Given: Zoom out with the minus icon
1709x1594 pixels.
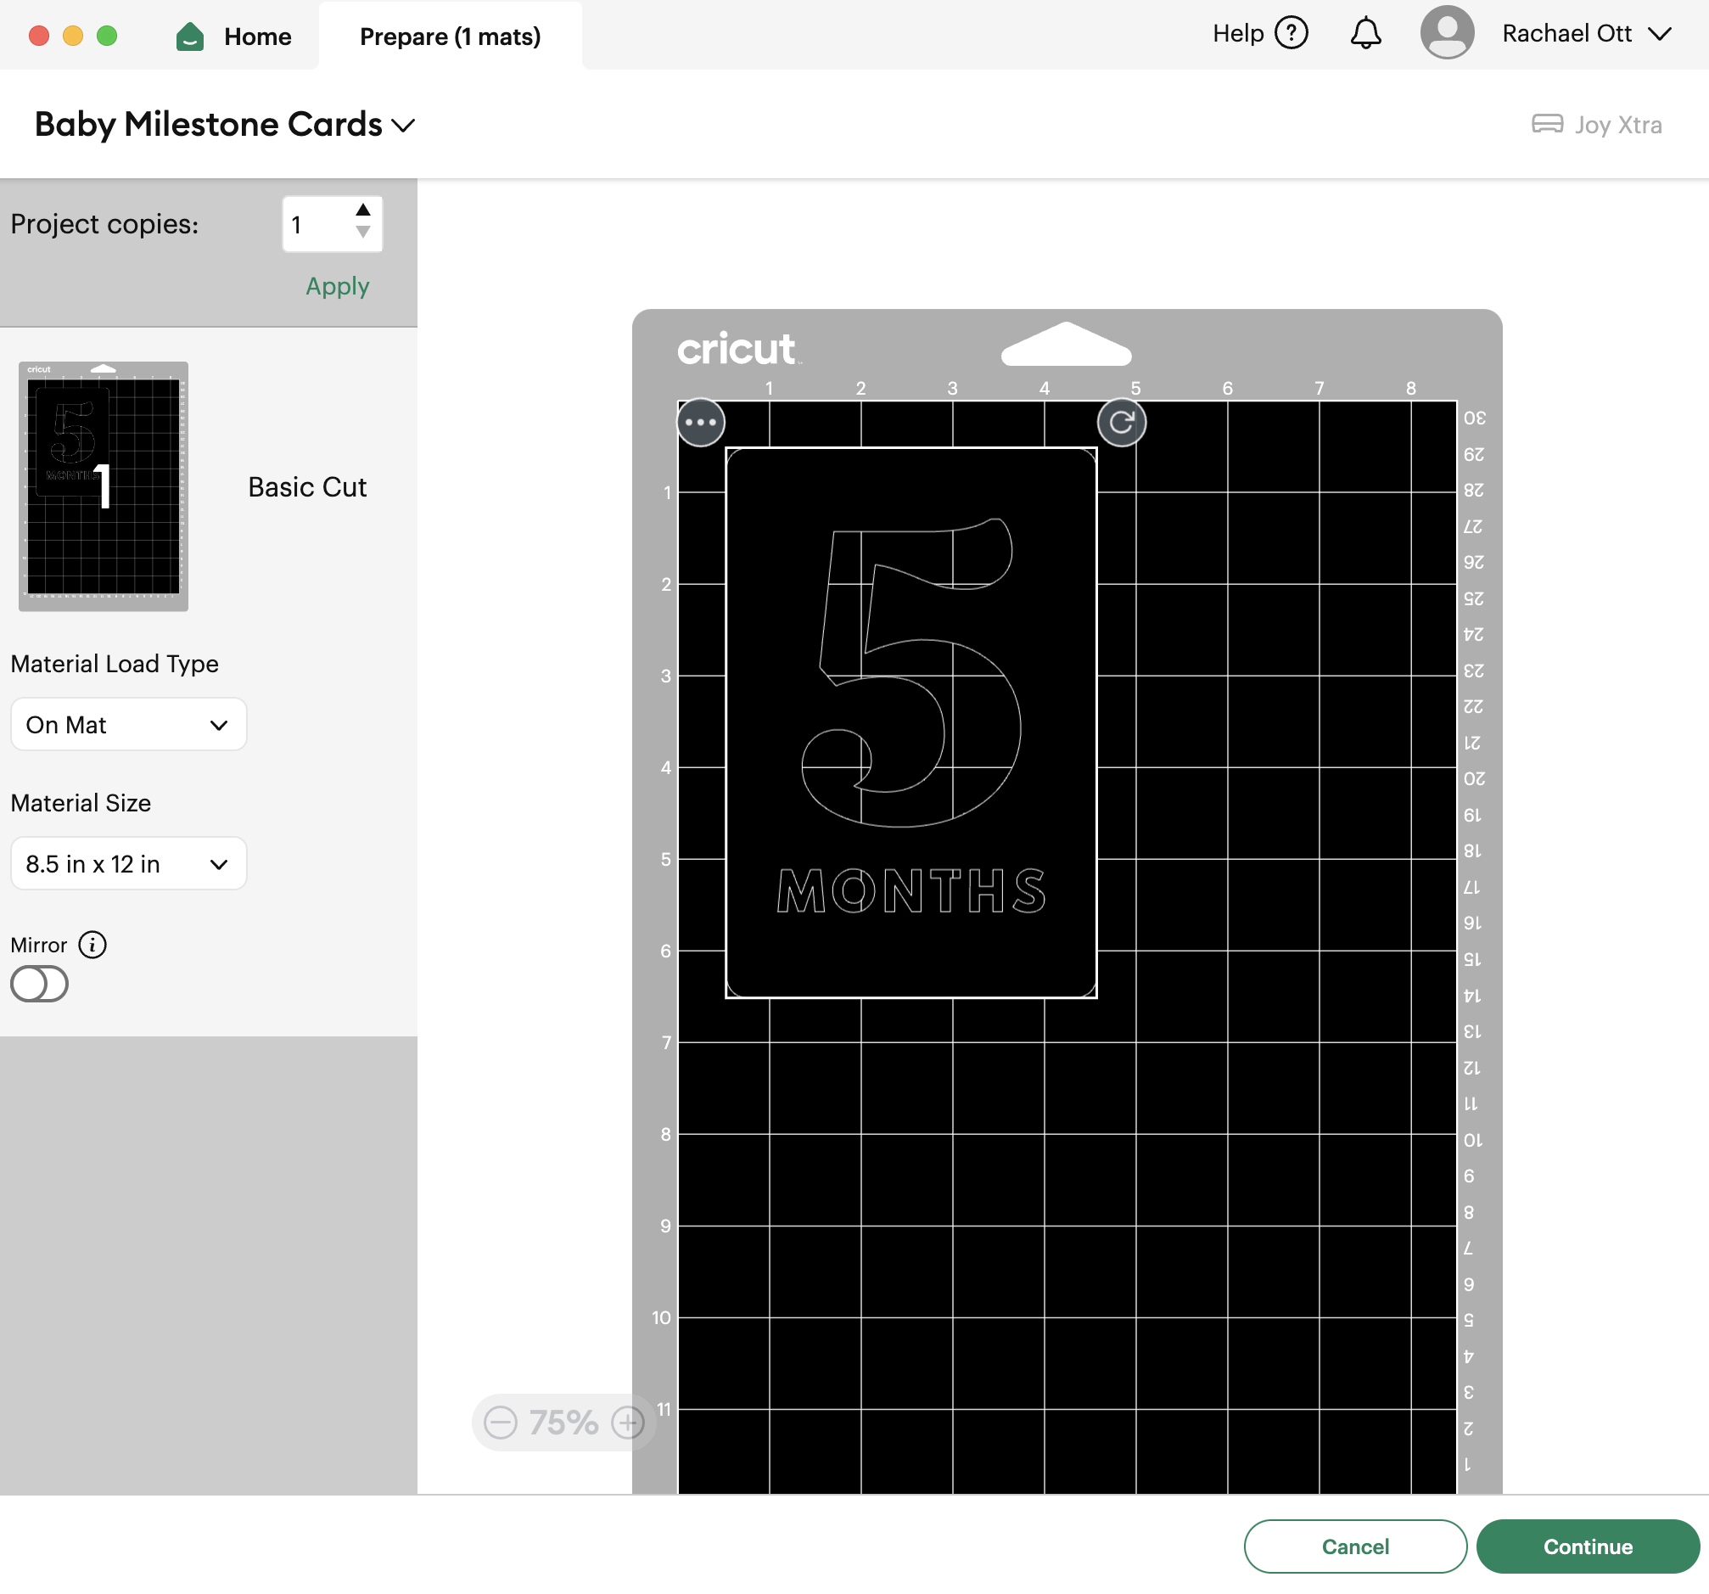Looking at the screenshot, I should pyautogui.click(x=501, y=1422).
